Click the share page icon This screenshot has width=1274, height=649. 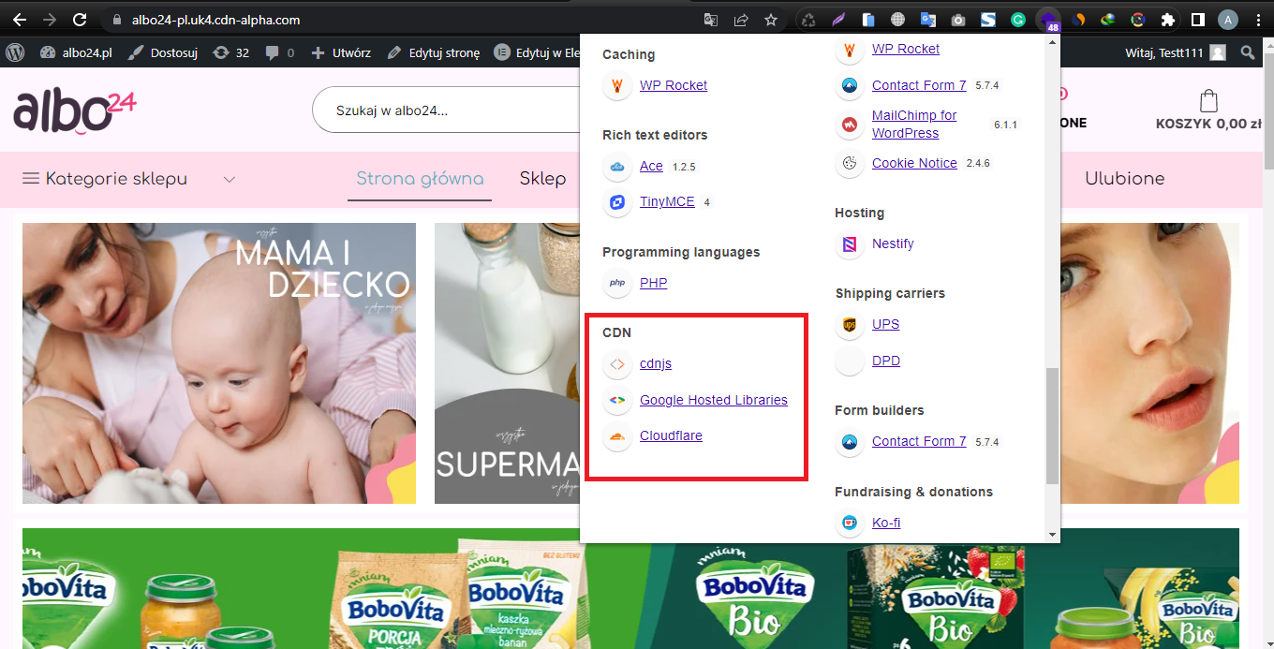[x=741, y=20]
